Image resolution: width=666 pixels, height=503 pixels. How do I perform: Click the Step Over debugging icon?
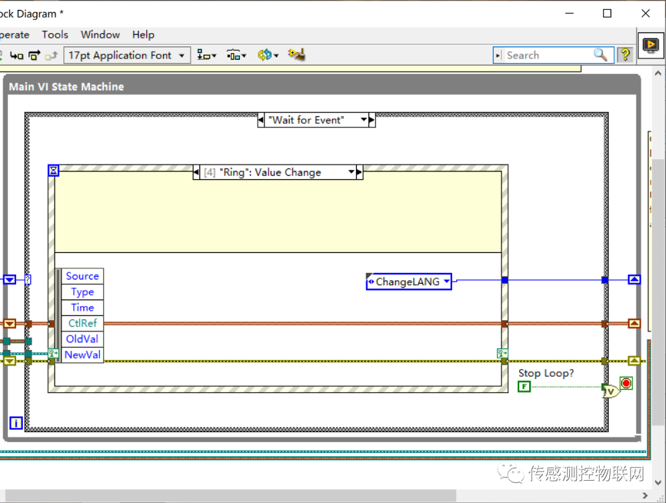coord(35,56)
